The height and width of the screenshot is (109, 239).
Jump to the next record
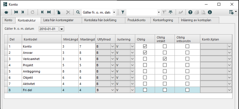(x=42, y=12)
